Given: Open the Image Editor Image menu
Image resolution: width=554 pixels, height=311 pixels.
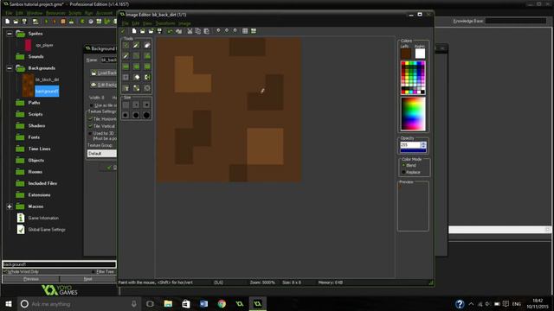Looking at the screenshot, I should 184,23.
